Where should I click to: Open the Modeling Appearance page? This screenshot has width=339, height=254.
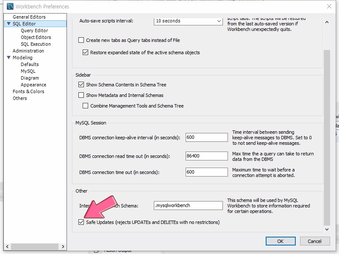click(33, 85)
